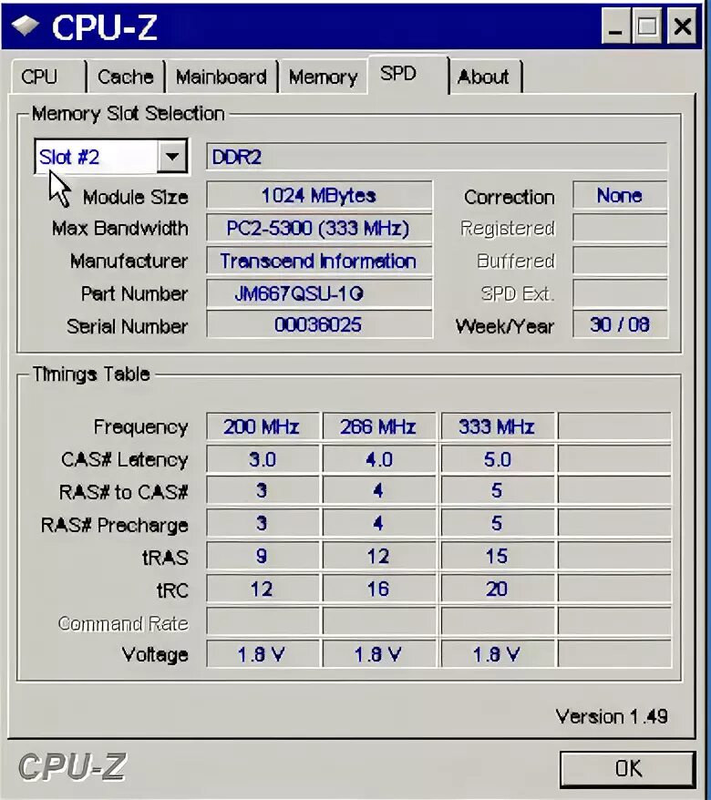
Task: Switch to the CPU tab
Action: tap(47, 77)
